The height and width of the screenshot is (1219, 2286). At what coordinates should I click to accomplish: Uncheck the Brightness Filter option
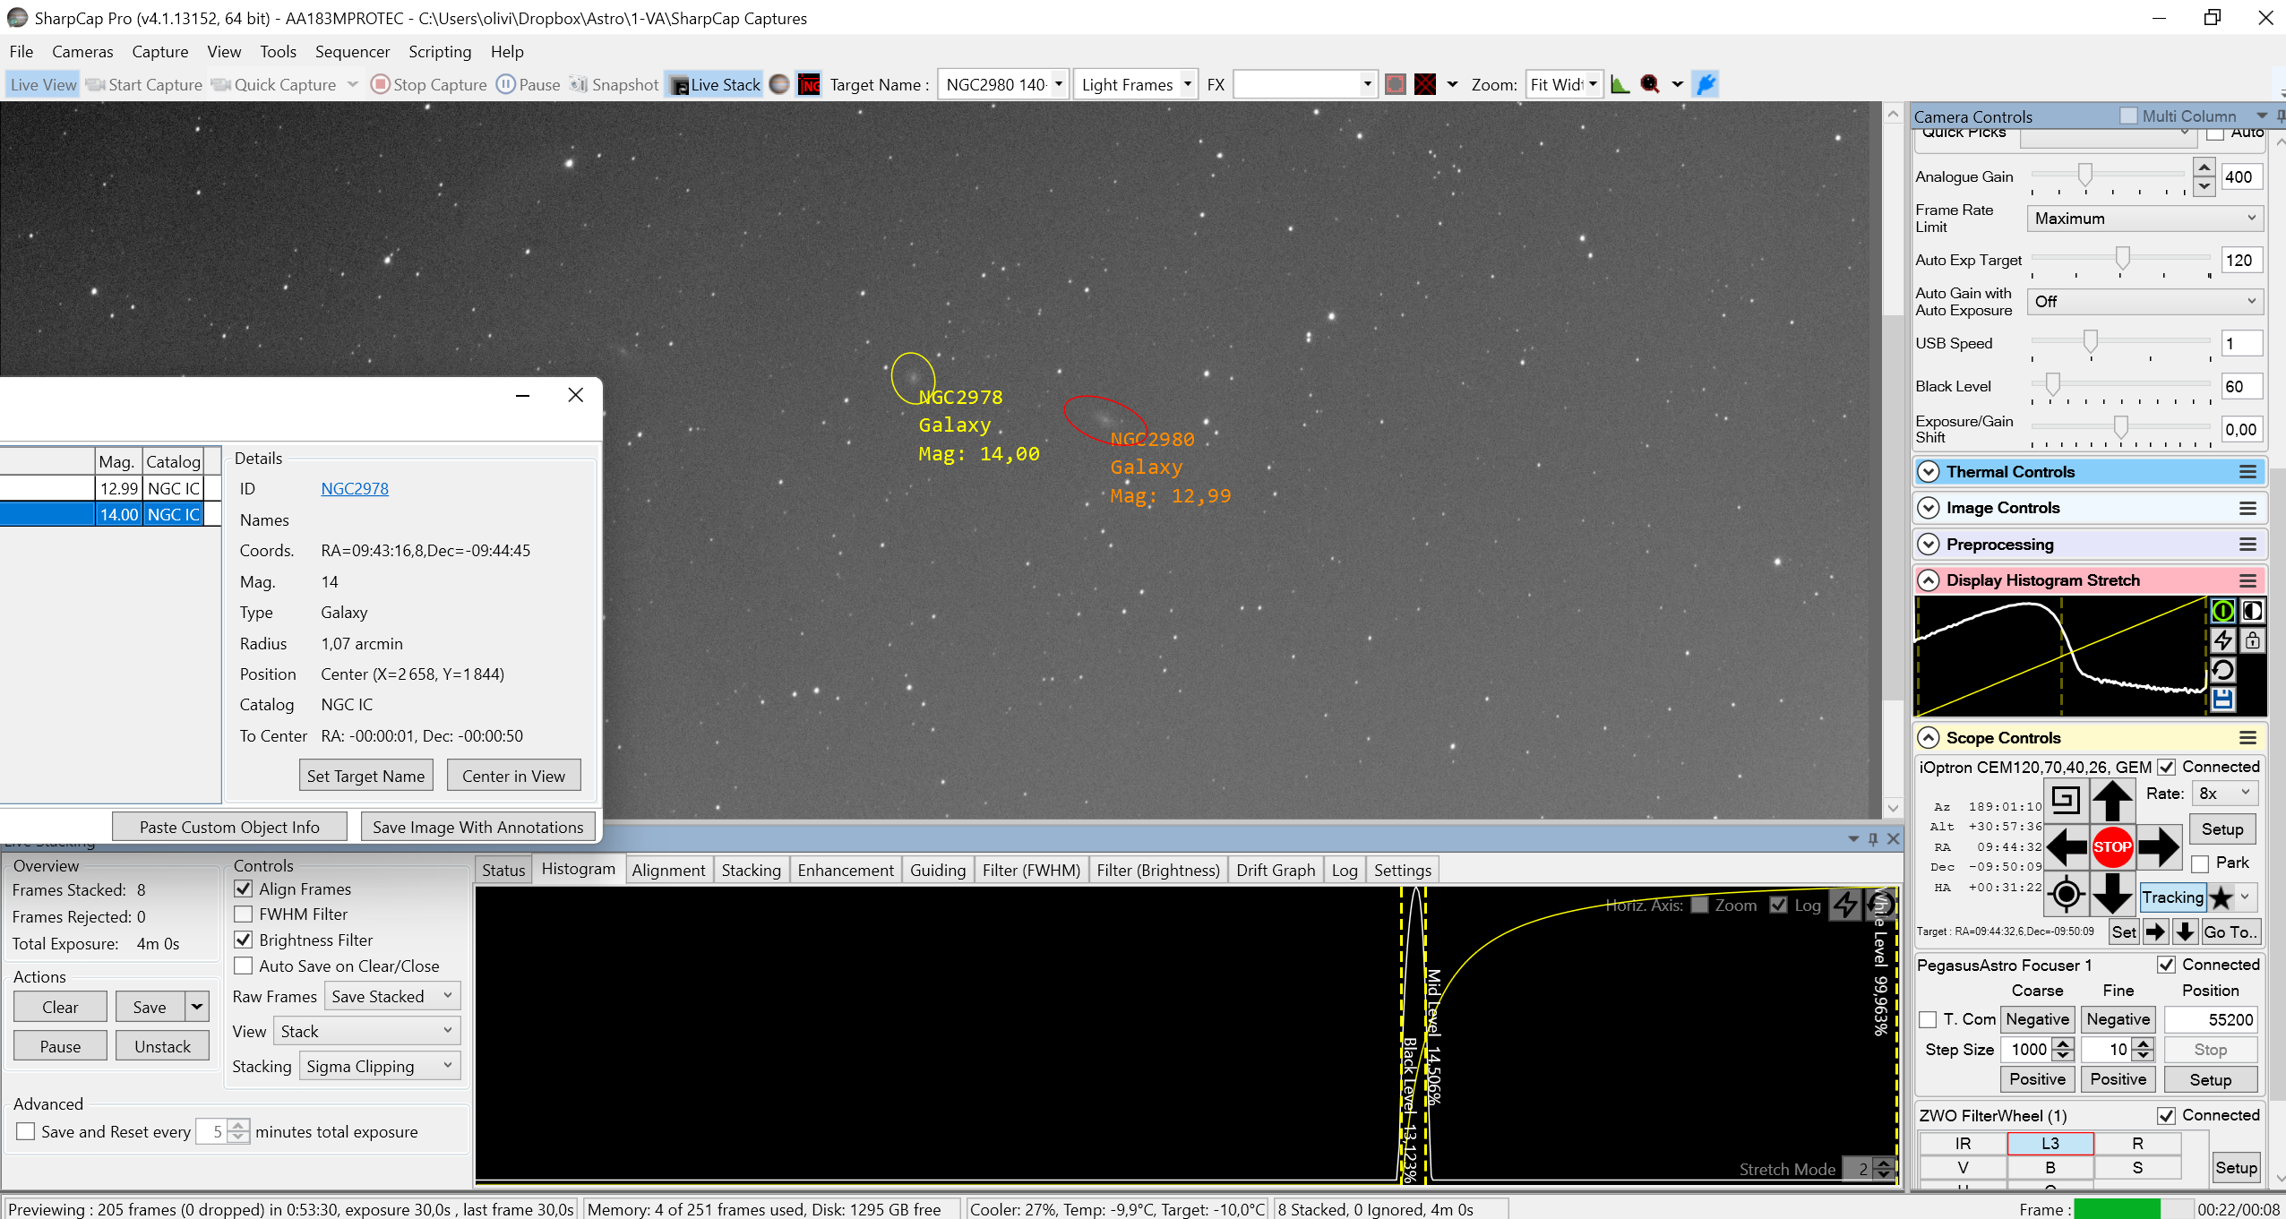pos(243,940)
